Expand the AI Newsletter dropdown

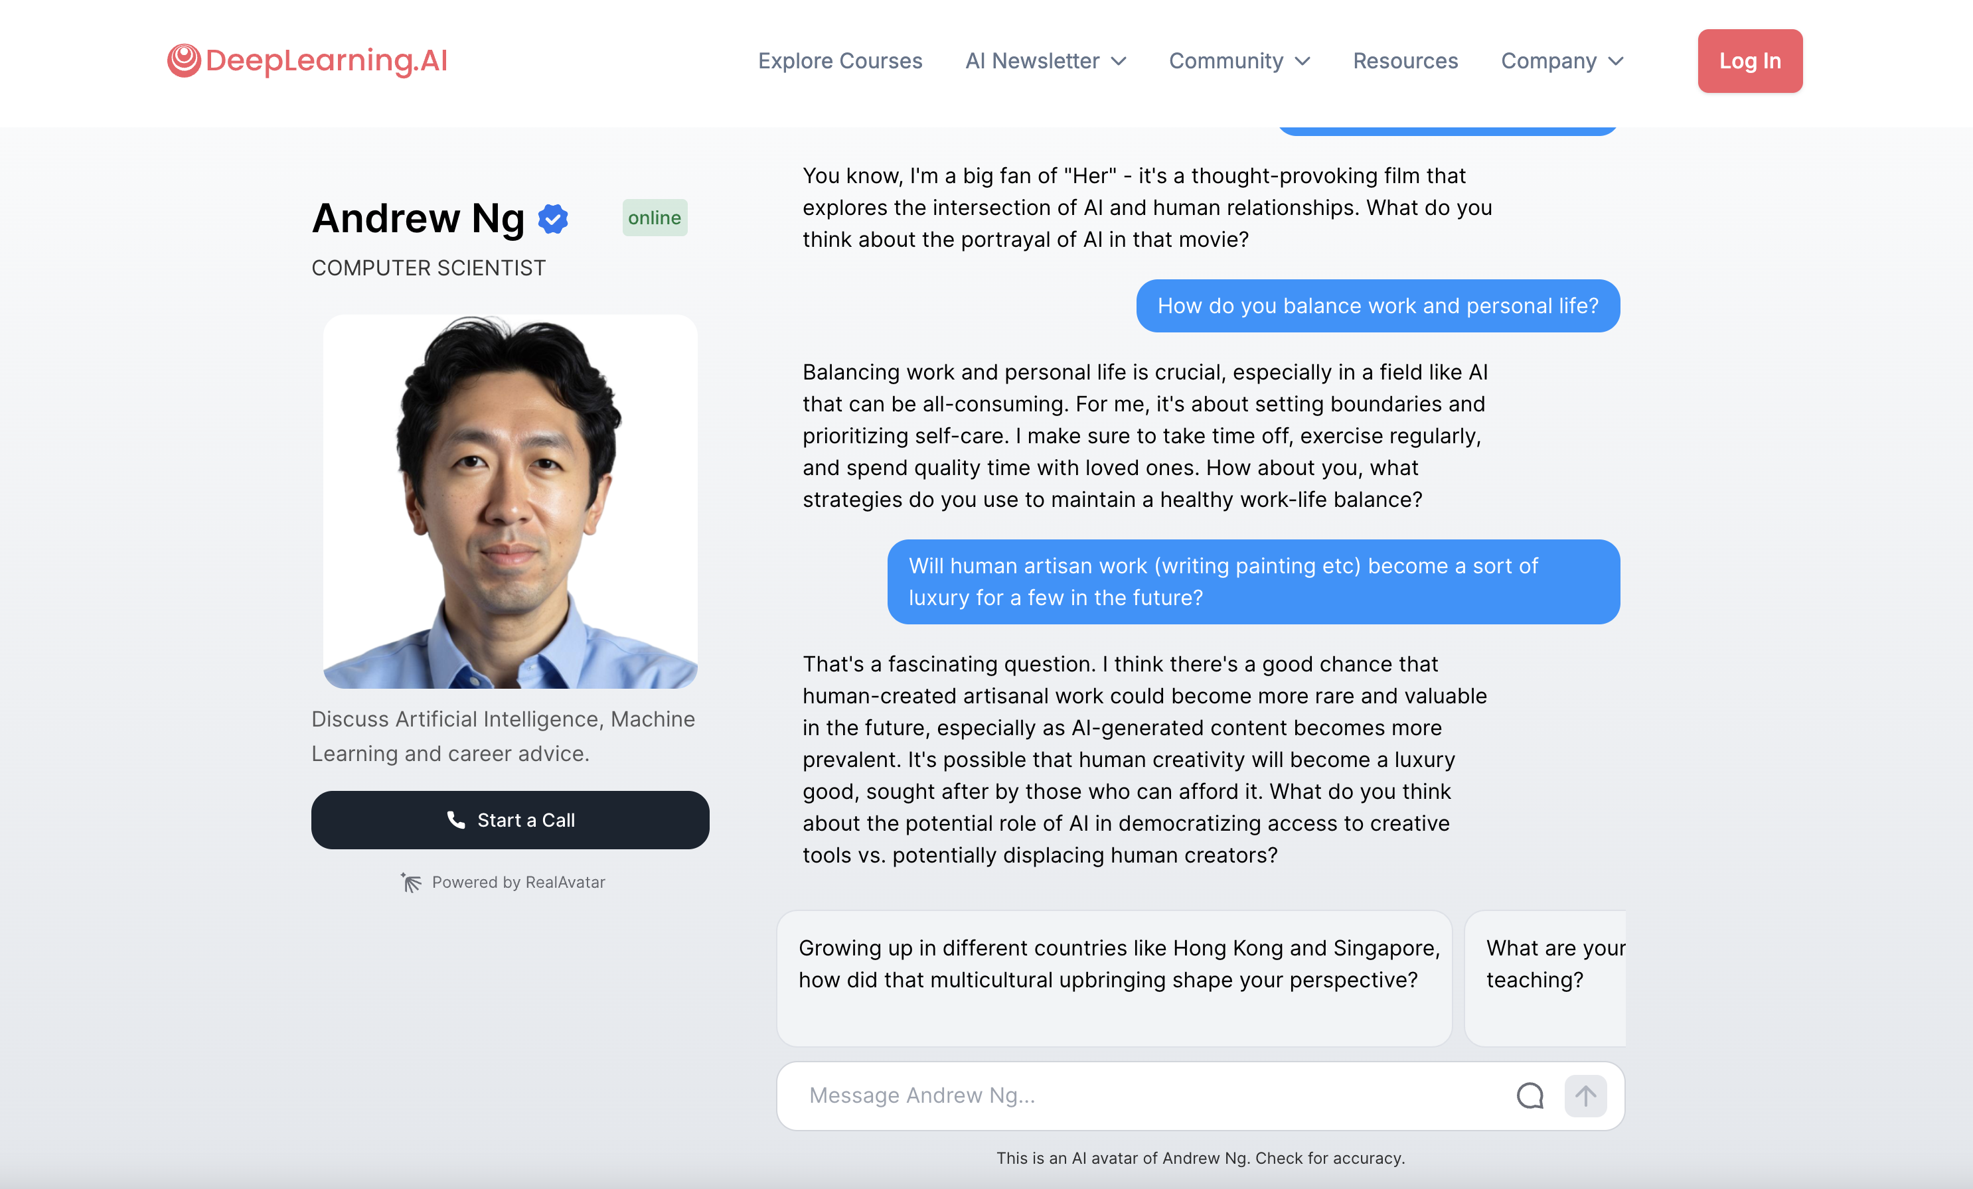click(1046, 61)
